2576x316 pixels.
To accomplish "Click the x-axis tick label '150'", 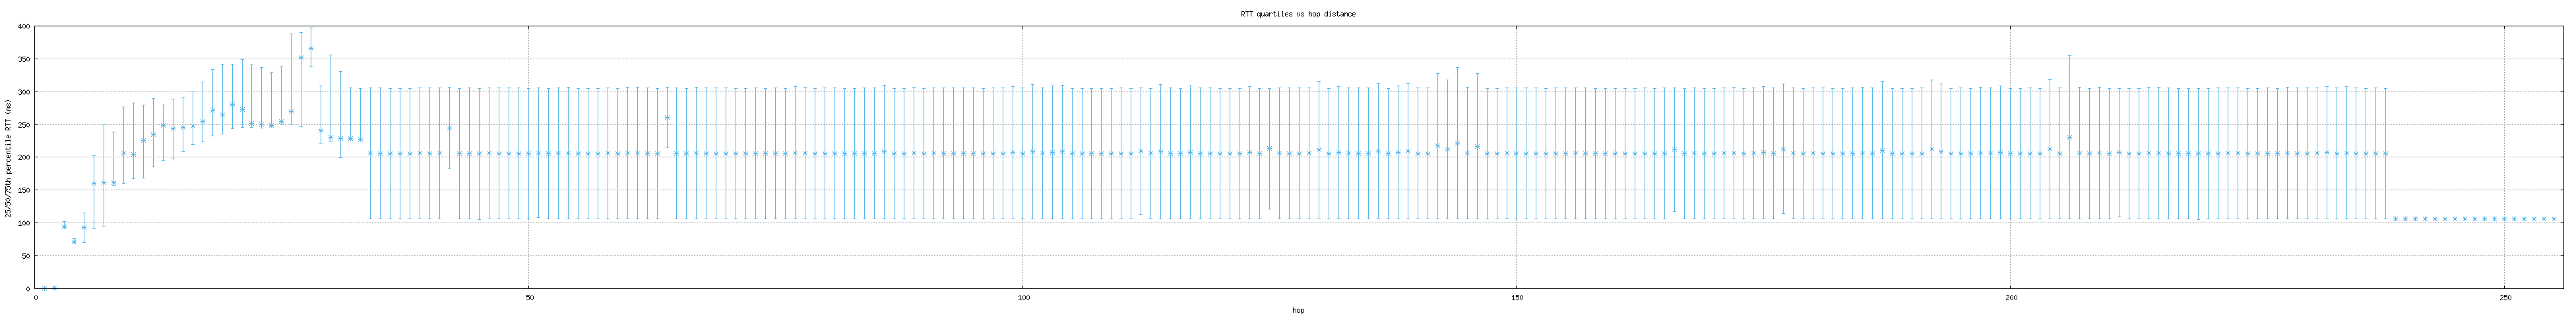I will [1516, 298].
